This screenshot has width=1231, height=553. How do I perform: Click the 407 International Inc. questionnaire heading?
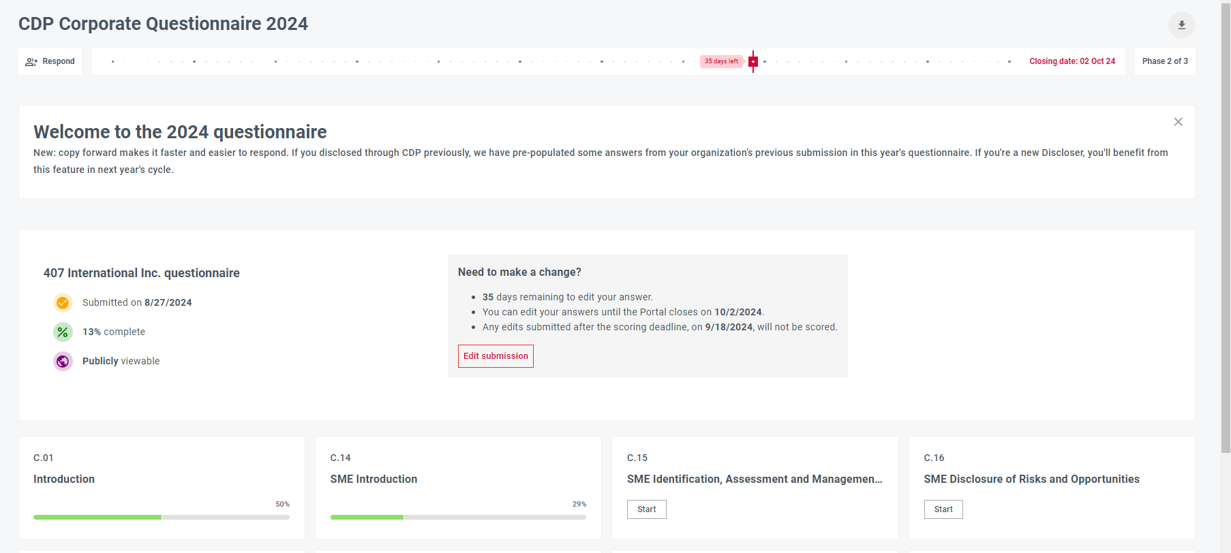tap(142, 273)
